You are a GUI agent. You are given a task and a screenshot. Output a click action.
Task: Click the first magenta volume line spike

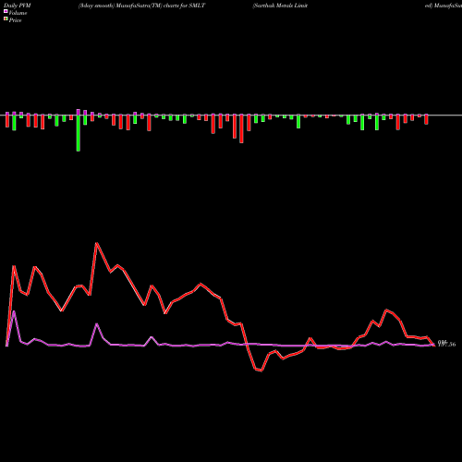14,311
